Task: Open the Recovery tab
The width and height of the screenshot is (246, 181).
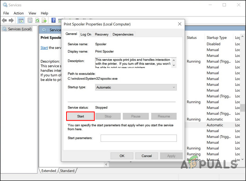Action: (102, 34)
